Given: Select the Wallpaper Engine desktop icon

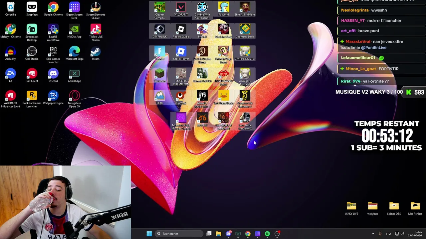Looking at the screenshot, I should click(53, 98).
